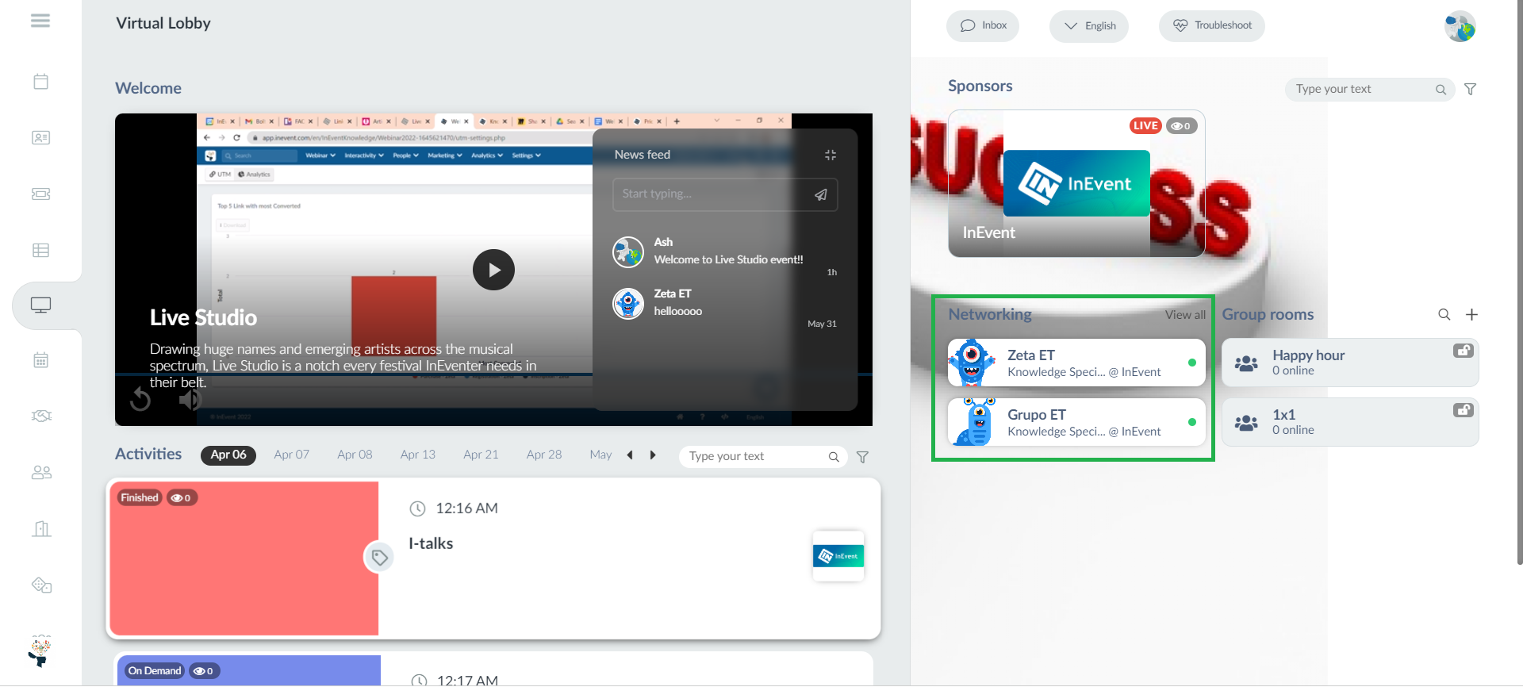Viewport: 1523px width, 687px height.
Task: Select the Apr 06 activities tab
Action: pos(228,455)
